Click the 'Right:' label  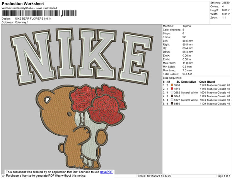[166, 44]
